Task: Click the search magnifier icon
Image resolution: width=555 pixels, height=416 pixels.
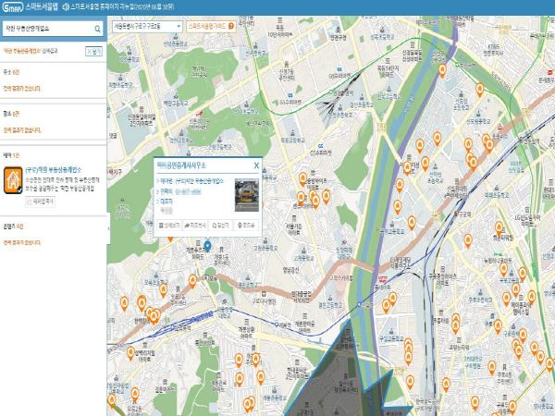Action: [x=96, y=29]
